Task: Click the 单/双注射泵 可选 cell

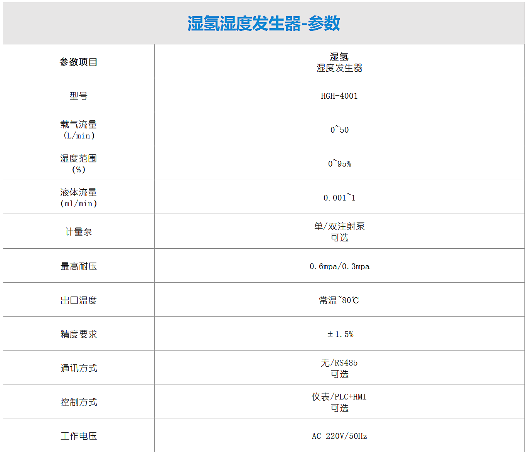Action: [339, 232]
